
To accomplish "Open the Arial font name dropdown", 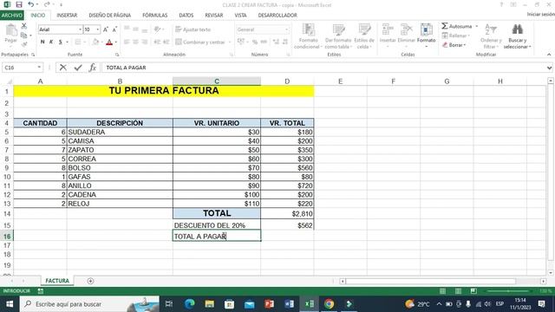I will pos(80,29).
